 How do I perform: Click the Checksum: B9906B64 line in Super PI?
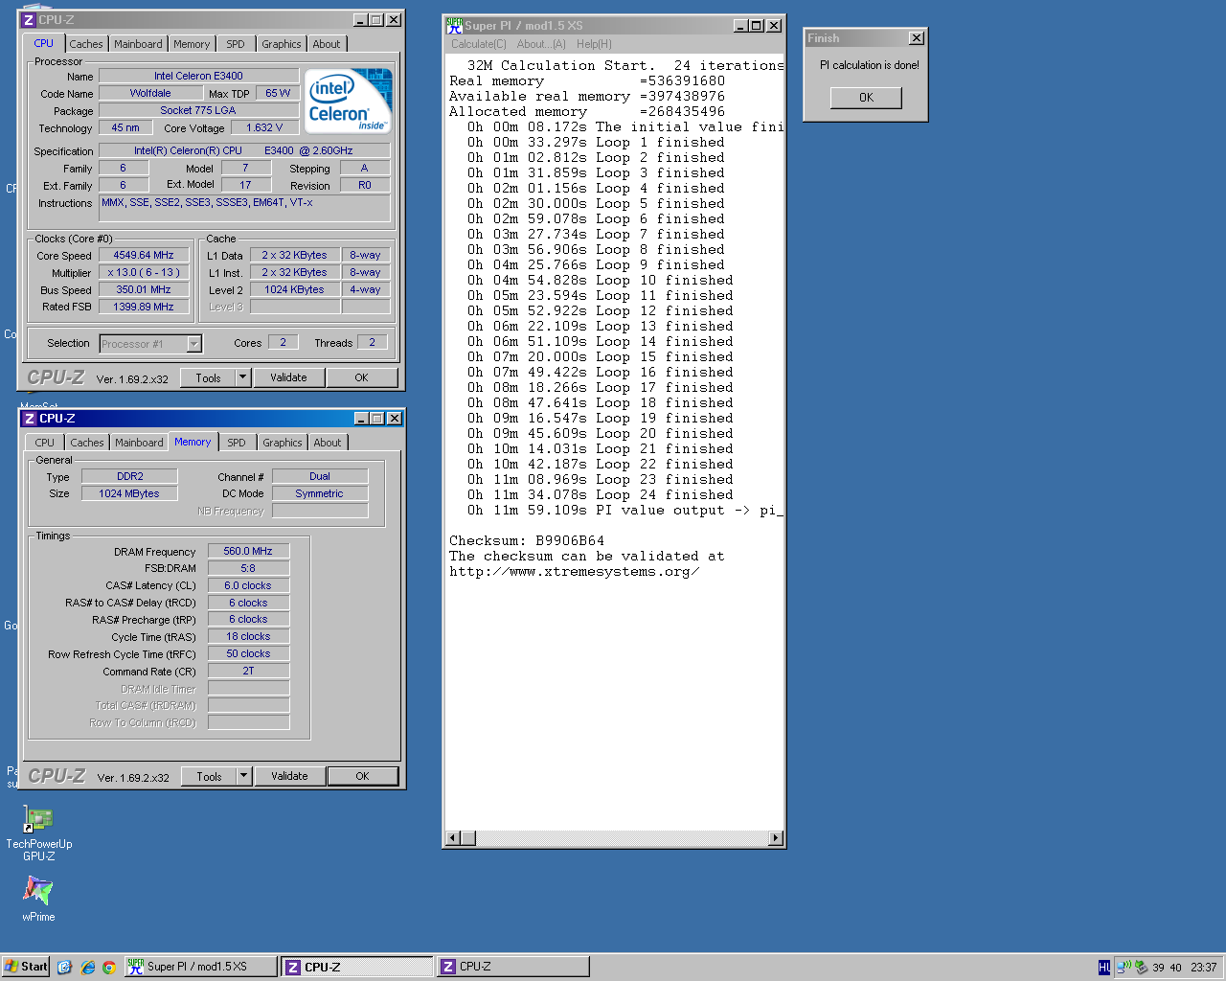[x=527, y=541]
